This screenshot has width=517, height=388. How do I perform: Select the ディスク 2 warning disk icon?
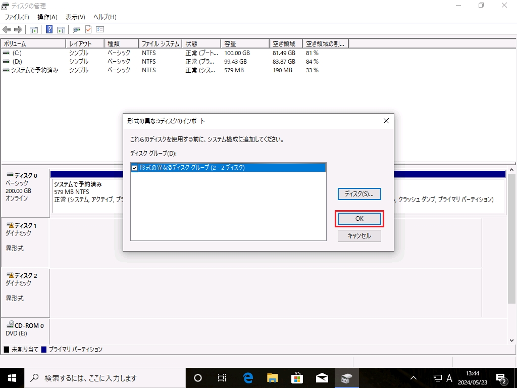(x=10, y=275)
